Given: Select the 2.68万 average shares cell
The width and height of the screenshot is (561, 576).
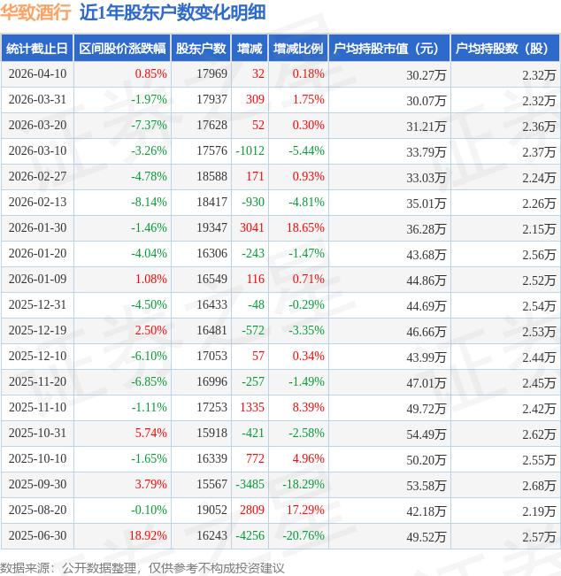Looking at the screenshot, I should pos(538,484).
